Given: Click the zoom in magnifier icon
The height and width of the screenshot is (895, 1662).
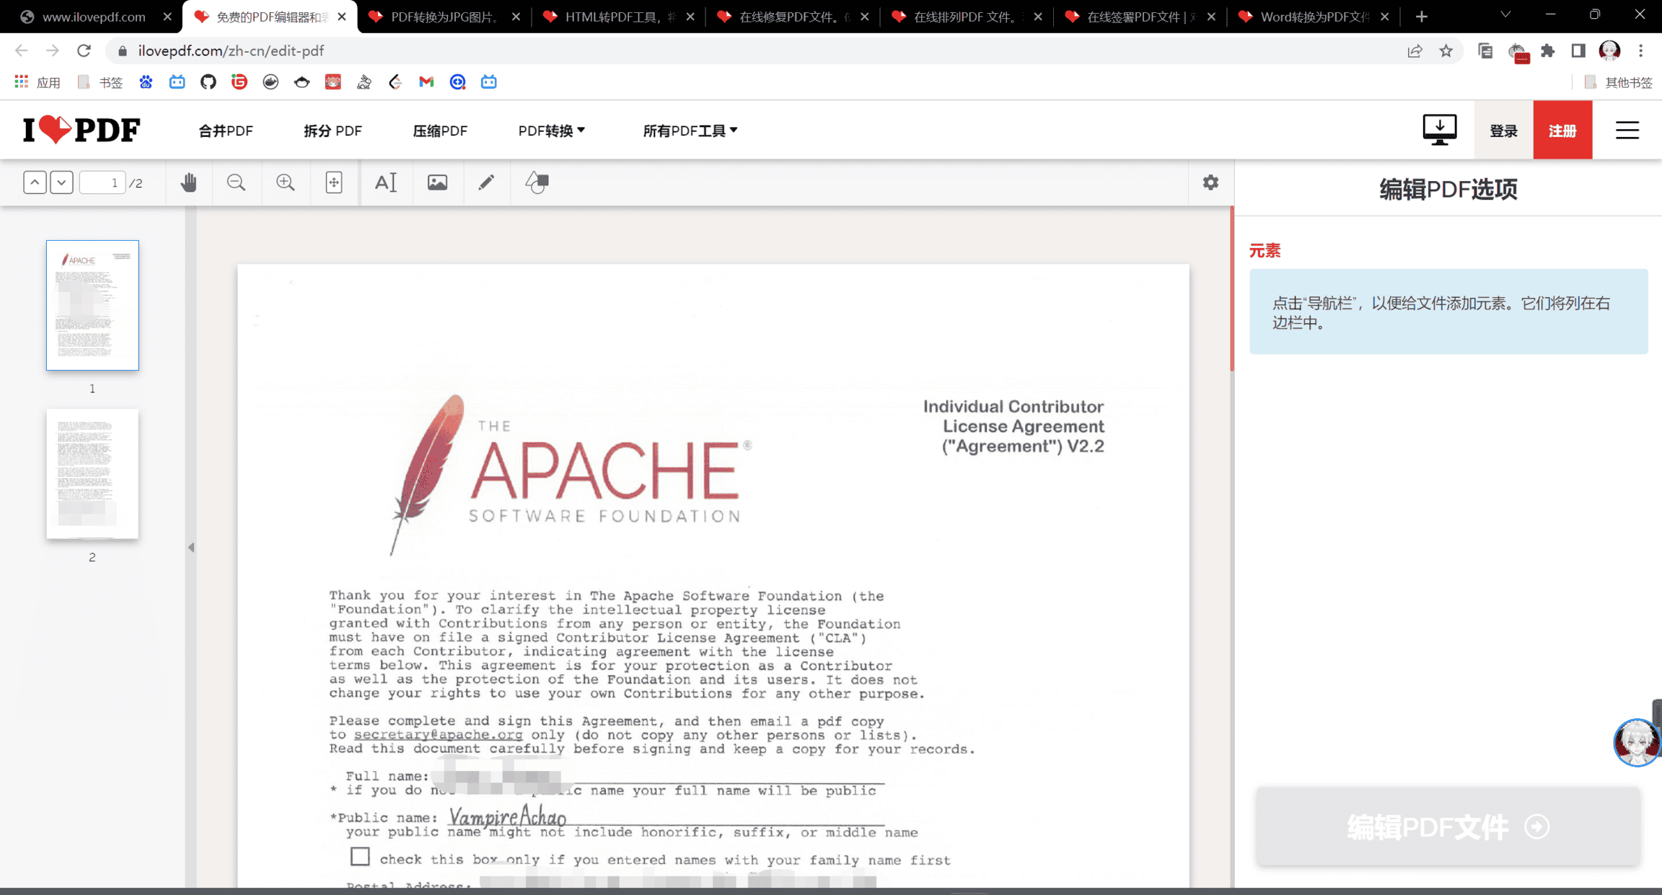Looking at the screenshot, I should [x=286, y=182].
